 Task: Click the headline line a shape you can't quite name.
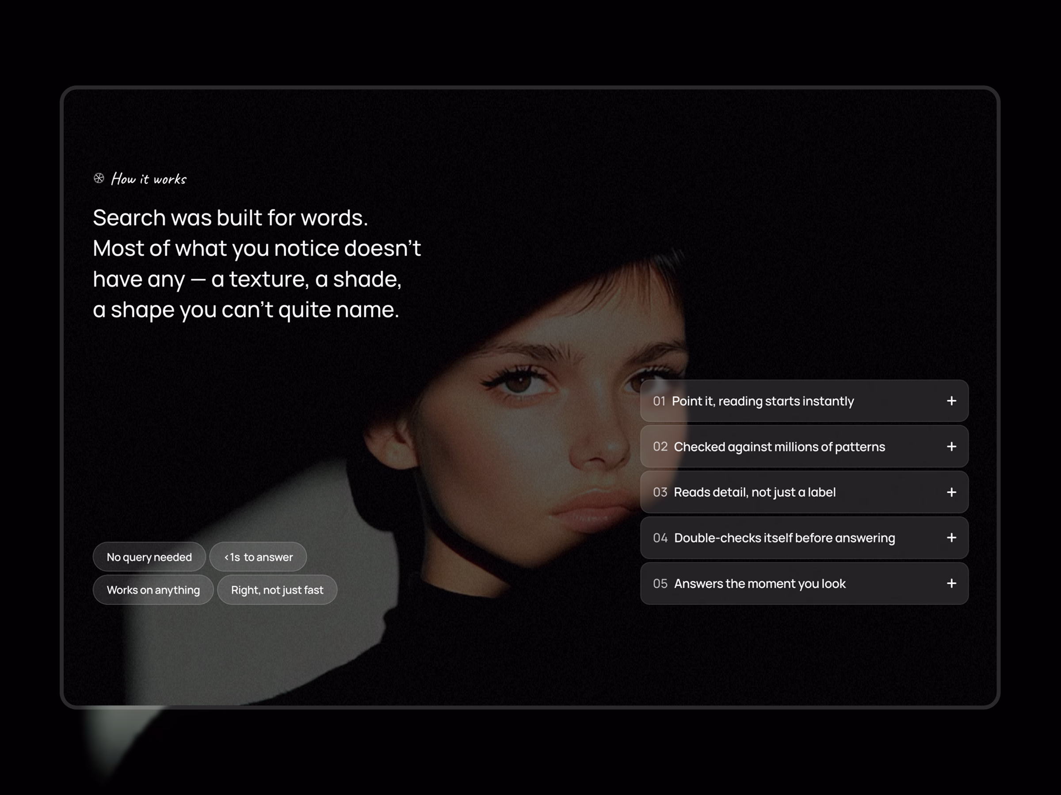pos(246,310)
